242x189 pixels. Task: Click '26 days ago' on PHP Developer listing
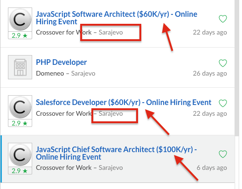tap(210, 73)
